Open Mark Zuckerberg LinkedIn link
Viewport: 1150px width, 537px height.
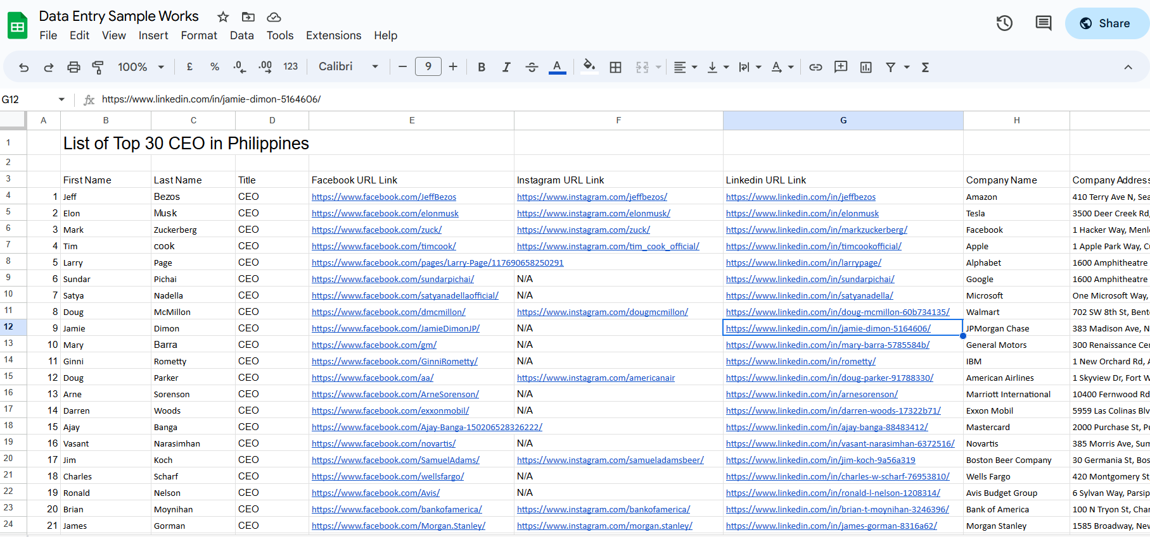pyautogui.click(x=816, y=230)
